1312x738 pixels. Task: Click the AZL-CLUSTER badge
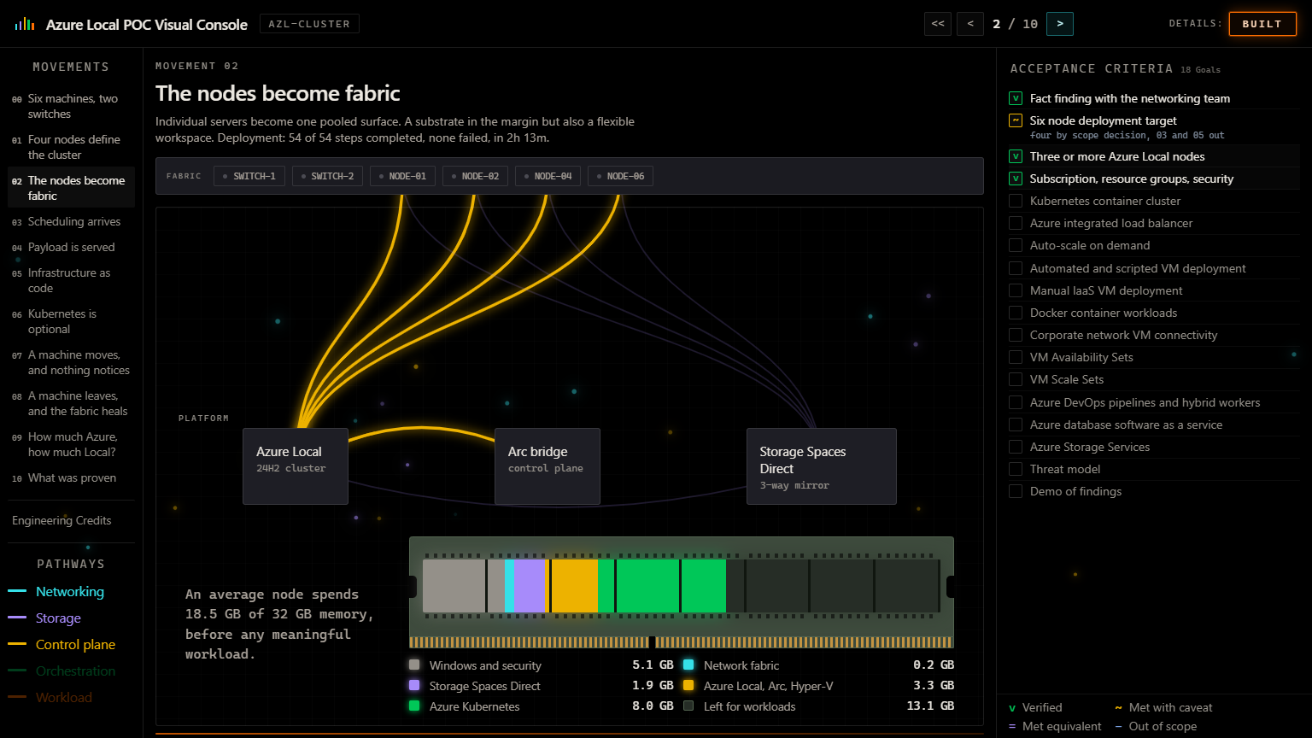click(309, 24)
